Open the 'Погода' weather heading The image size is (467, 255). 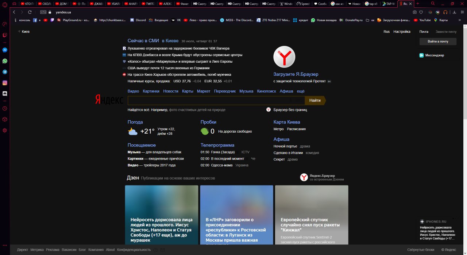[135, 122]
